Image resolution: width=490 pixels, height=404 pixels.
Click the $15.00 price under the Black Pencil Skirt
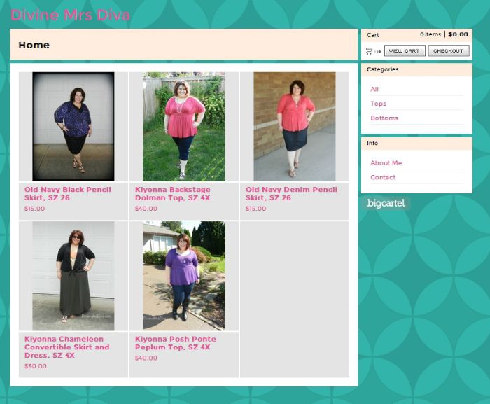[34, 209]
